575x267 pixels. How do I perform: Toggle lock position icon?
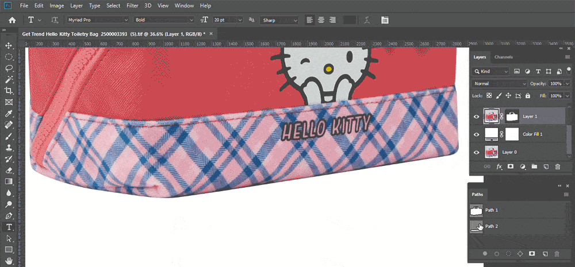[x=508, y=95]
